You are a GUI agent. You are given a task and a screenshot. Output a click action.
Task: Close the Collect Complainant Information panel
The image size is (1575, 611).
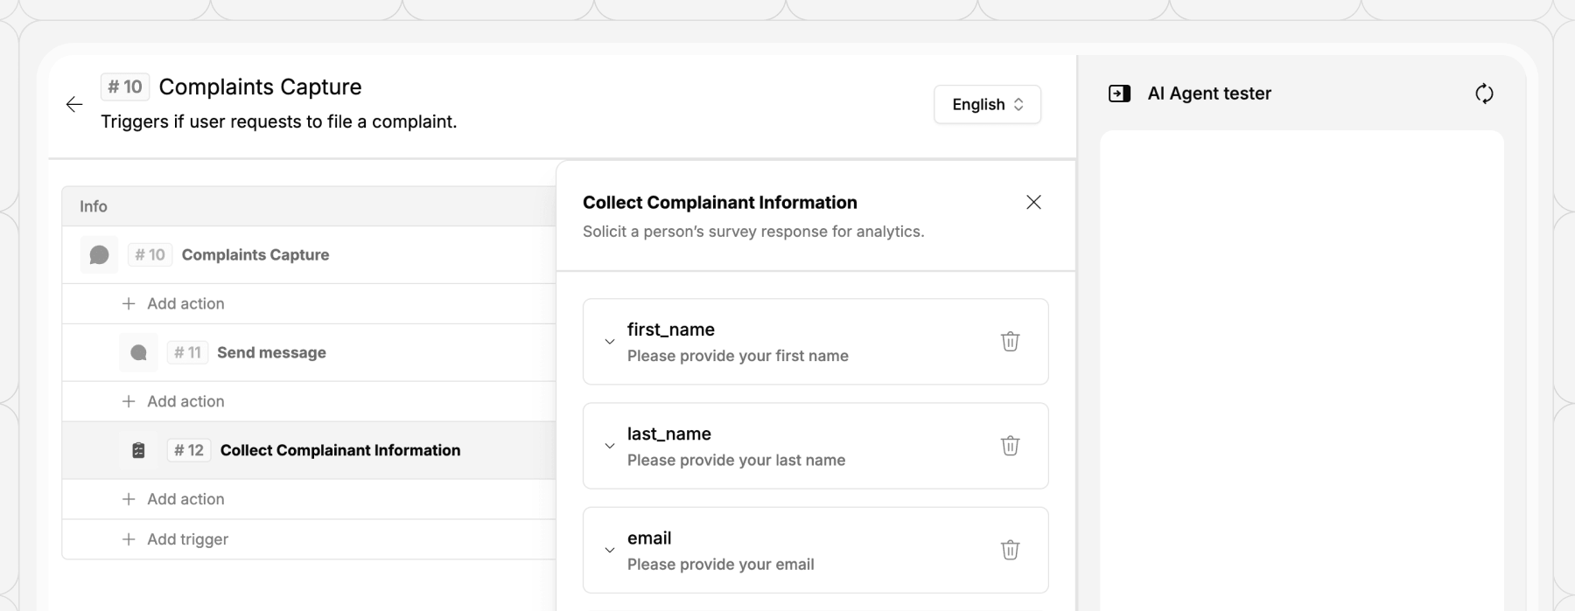(x=1033, y=203)
